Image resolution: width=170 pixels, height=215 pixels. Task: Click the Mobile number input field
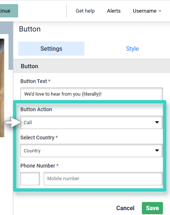click(103, 179)
